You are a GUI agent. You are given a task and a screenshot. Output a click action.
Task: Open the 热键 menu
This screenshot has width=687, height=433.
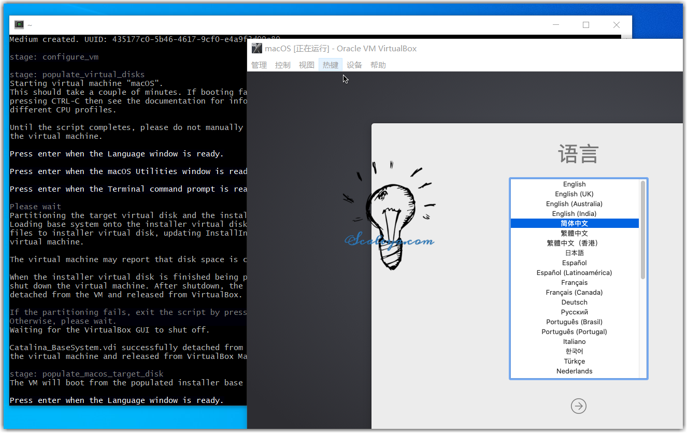click(331, 65)
